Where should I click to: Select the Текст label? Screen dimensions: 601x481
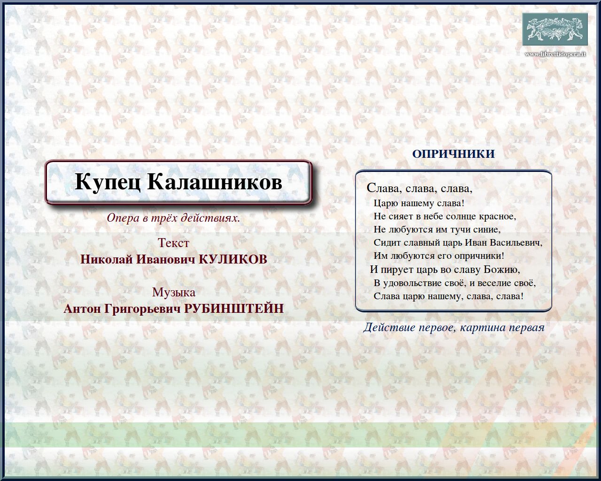[173, 243]
